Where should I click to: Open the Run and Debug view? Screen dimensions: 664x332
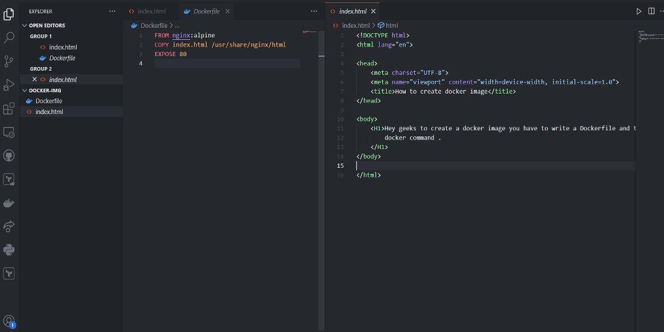point(8,85)
